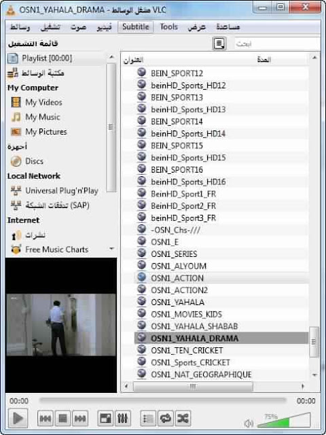
Task: Open the تشغيل (Playback) menu
Action: pyautogui.click(x=50, y=27)
